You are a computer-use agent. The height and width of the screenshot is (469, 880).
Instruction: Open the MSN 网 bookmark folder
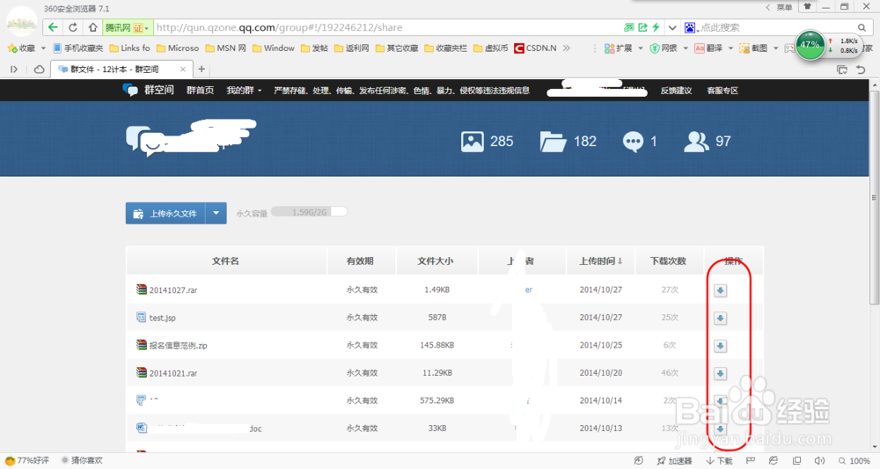click(x=226, y=48)
